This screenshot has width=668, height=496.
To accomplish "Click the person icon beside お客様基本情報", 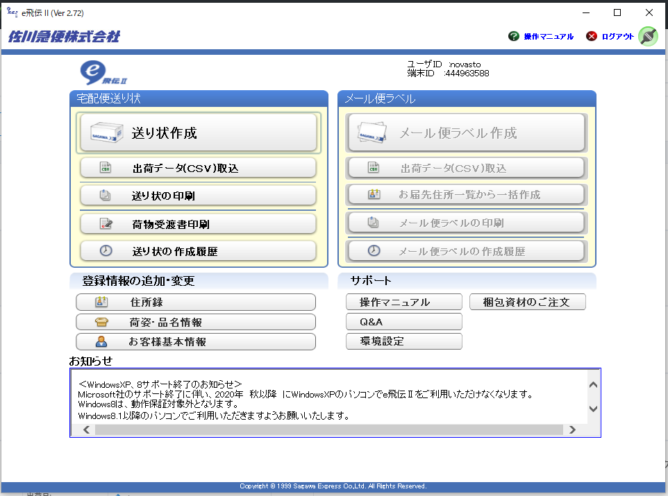I will 101,341.
